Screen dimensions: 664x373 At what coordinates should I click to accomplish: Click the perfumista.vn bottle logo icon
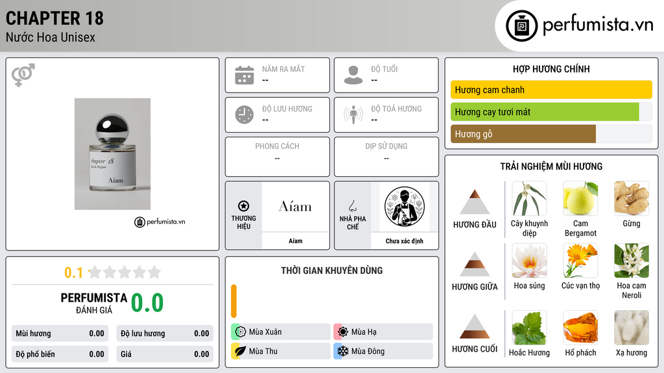(521, 26)
